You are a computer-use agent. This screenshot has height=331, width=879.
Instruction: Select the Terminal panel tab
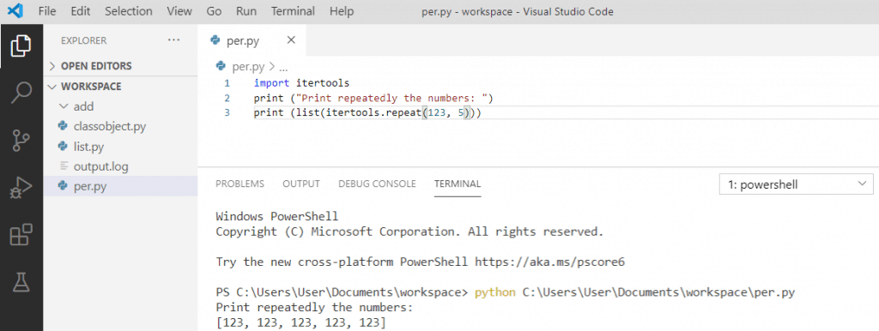coord(458,184)
